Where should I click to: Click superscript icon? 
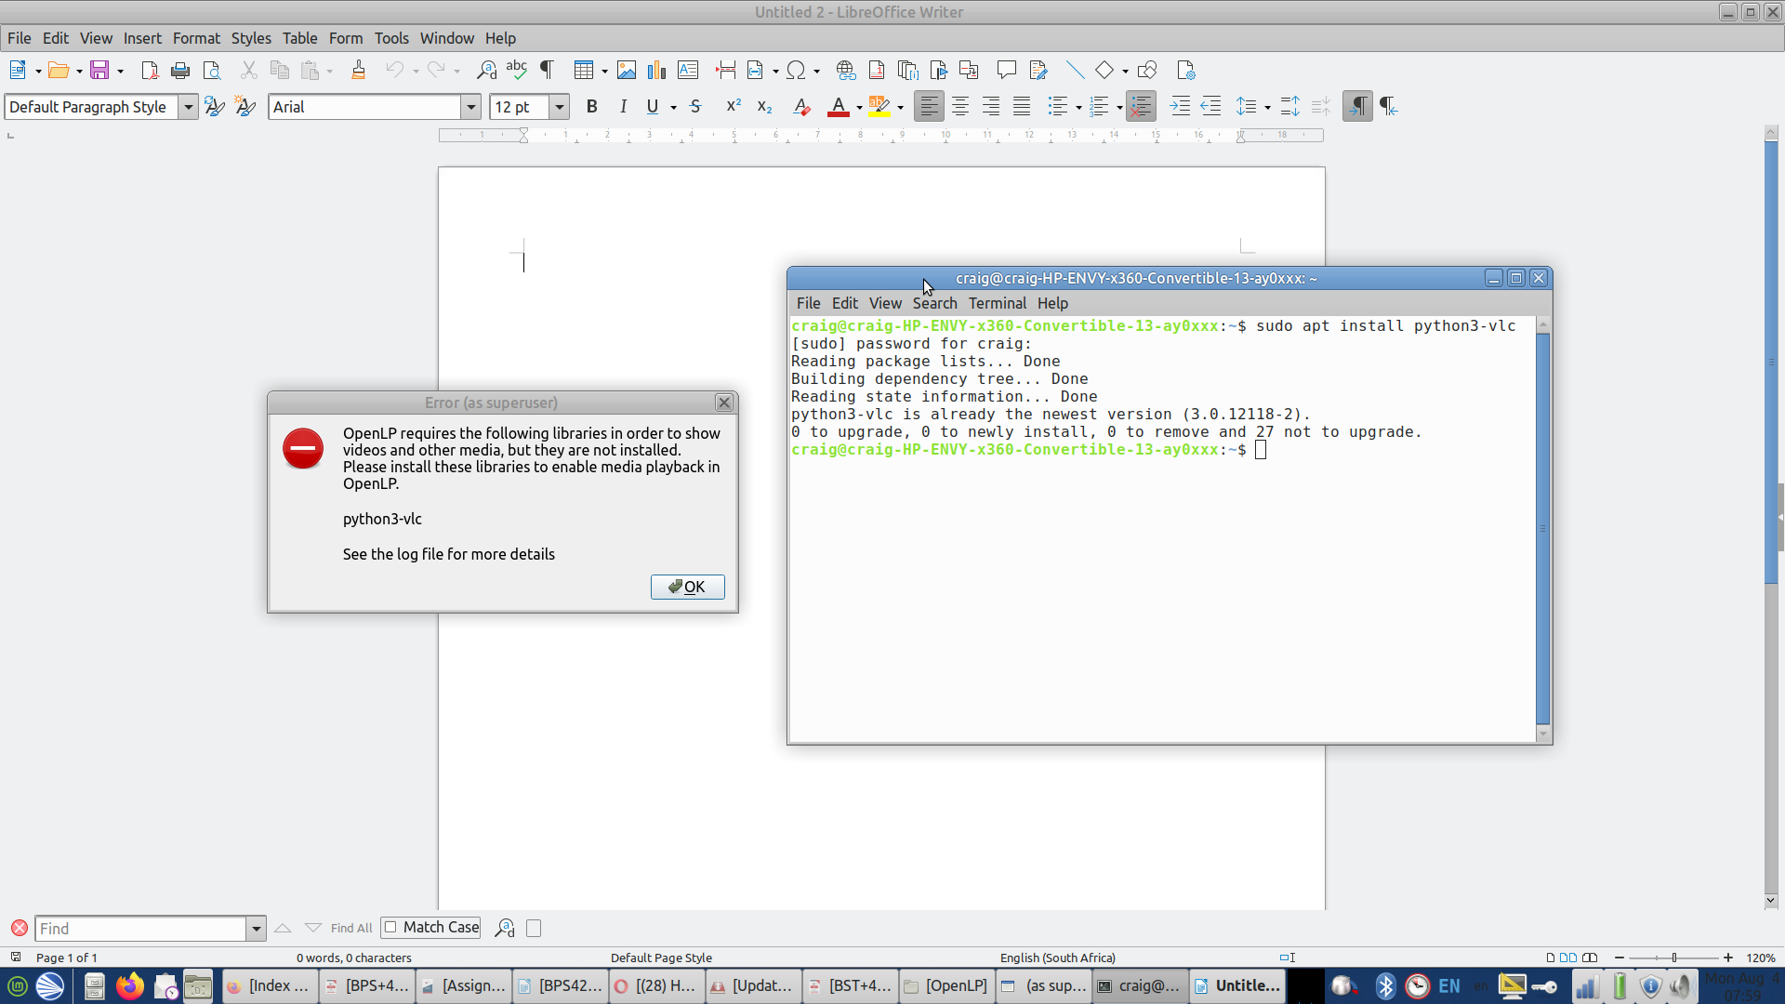(734, 107)
